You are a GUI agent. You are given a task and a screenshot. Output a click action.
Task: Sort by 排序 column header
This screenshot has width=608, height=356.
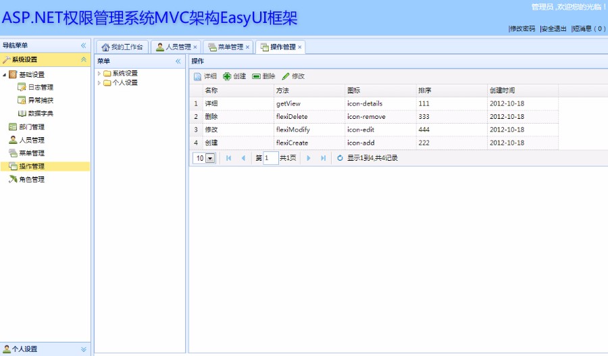point(452,91)
